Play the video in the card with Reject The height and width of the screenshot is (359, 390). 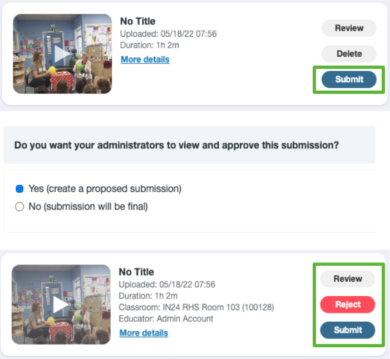(x=61, y=305)
